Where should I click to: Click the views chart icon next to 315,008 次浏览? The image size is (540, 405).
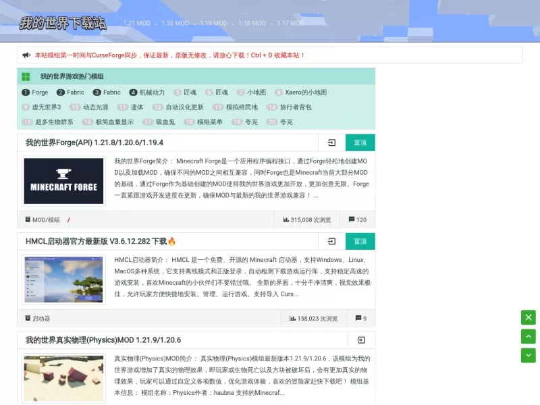pos(286,219)
